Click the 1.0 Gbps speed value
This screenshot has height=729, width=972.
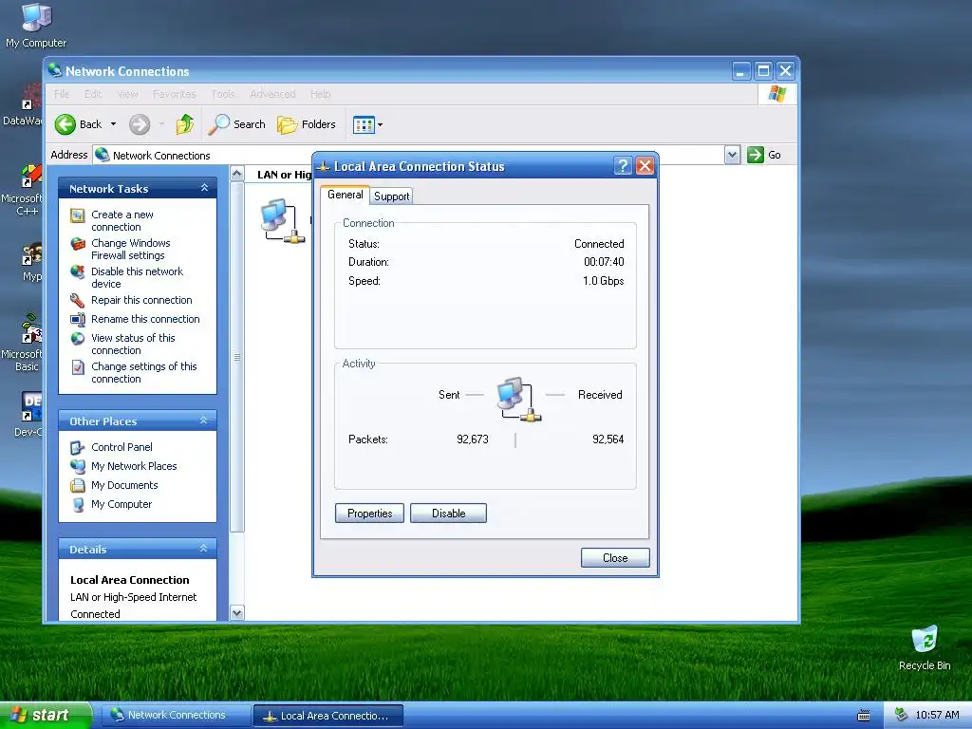tap(603, 281)
